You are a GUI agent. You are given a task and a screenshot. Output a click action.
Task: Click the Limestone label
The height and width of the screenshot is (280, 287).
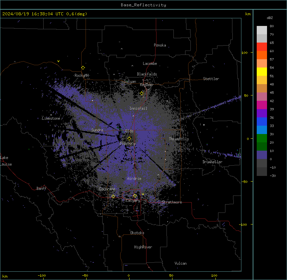pos(51,118)
